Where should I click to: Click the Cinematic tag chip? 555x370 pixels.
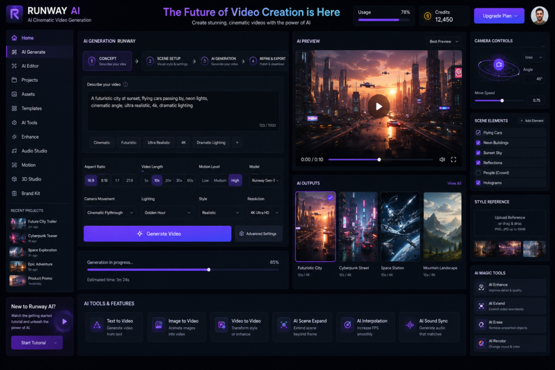pyautogui.click(x=102, y=142)
